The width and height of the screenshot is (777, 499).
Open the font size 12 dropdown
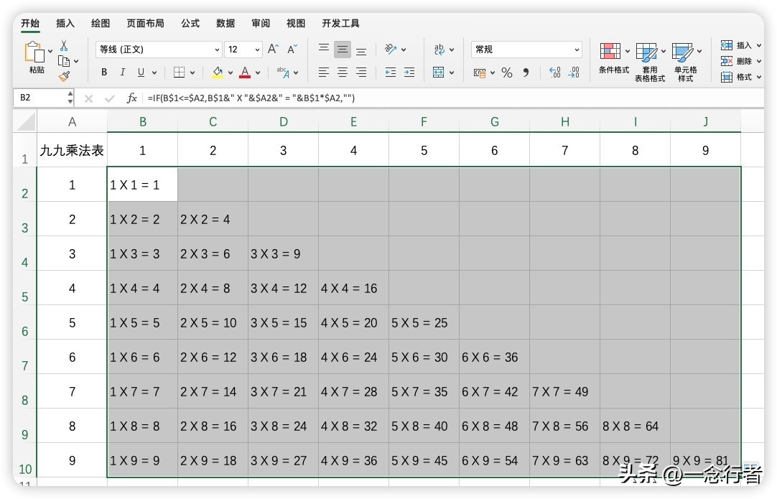tap(243, 50)
